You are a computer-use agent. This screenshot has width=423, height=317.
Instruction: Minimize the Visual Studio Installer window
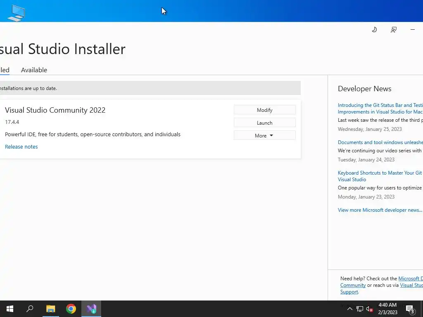(x=413, y=30)
